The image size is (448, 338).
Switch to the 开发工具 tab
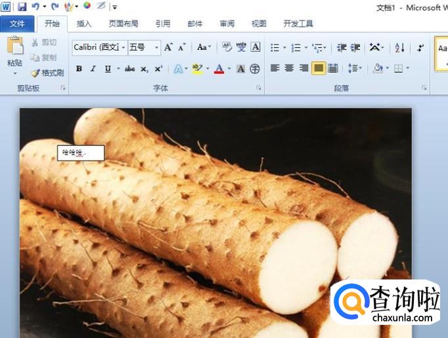pos(298,24)
